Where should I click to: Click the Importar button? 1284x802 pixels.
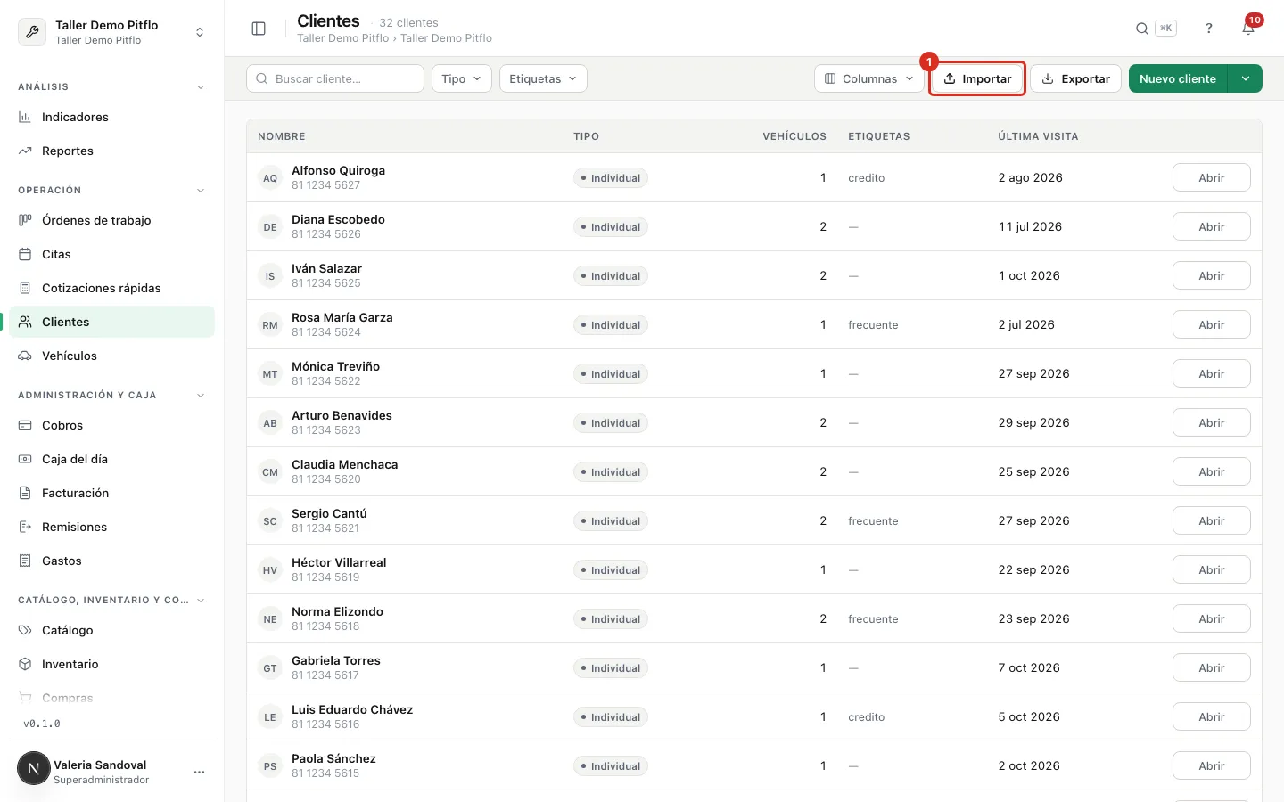(977, 78)
